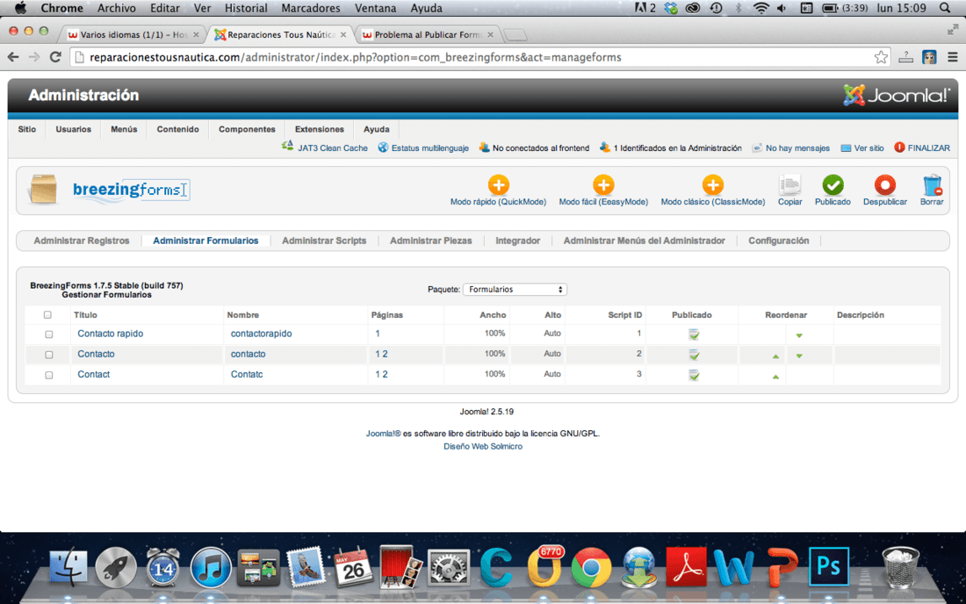The width and height of the screenshot is (966, 604).
Task: Switch to Administrar Scripts tab
Action: [324, 241]
